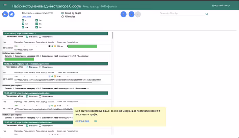Select Незалежно for the 15:13:48.728 application page
Screen dimensions: 239x138
[x=40, y=96]
